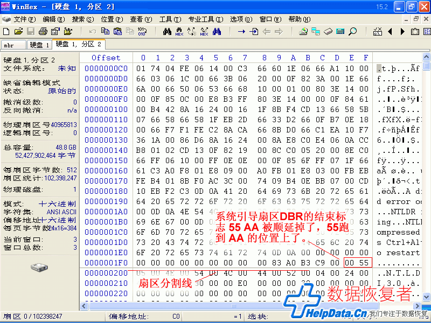Select the 硬盘 1, 分区 2 tab

pyautogui.click(x=78, y=44)
